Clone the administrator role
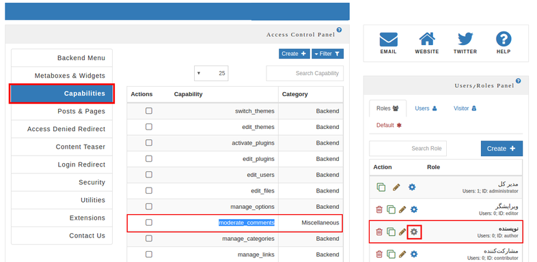Viewport: 537px width, 262px height. 381,187
